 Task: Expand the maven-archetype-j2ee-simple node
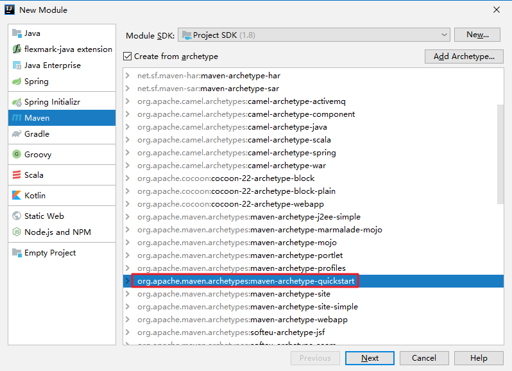128,217
